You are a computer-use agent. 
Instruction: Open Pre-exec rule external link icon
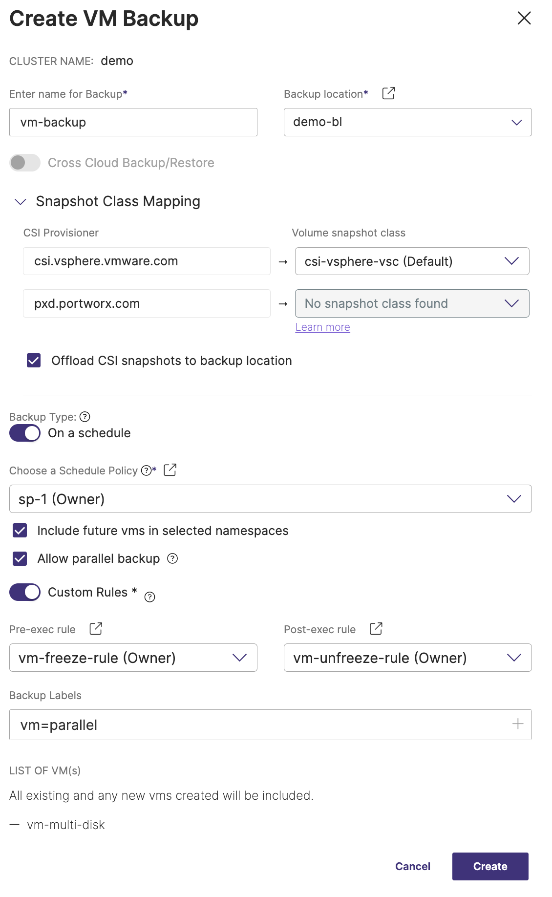(96, 629)
